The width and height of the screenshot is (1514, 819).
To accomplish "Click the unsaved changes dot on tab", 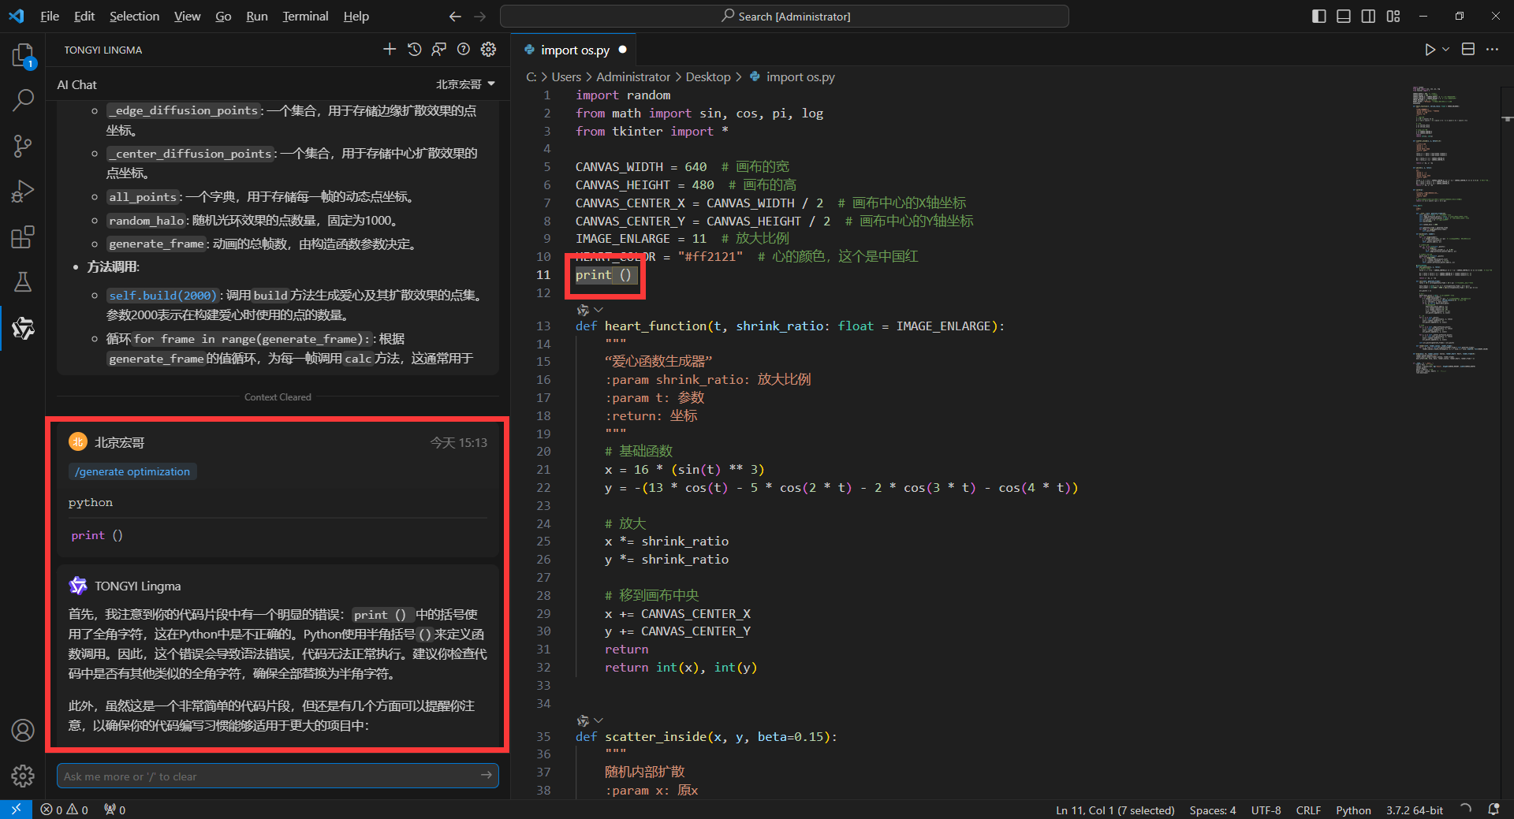I will pos(622,50).
